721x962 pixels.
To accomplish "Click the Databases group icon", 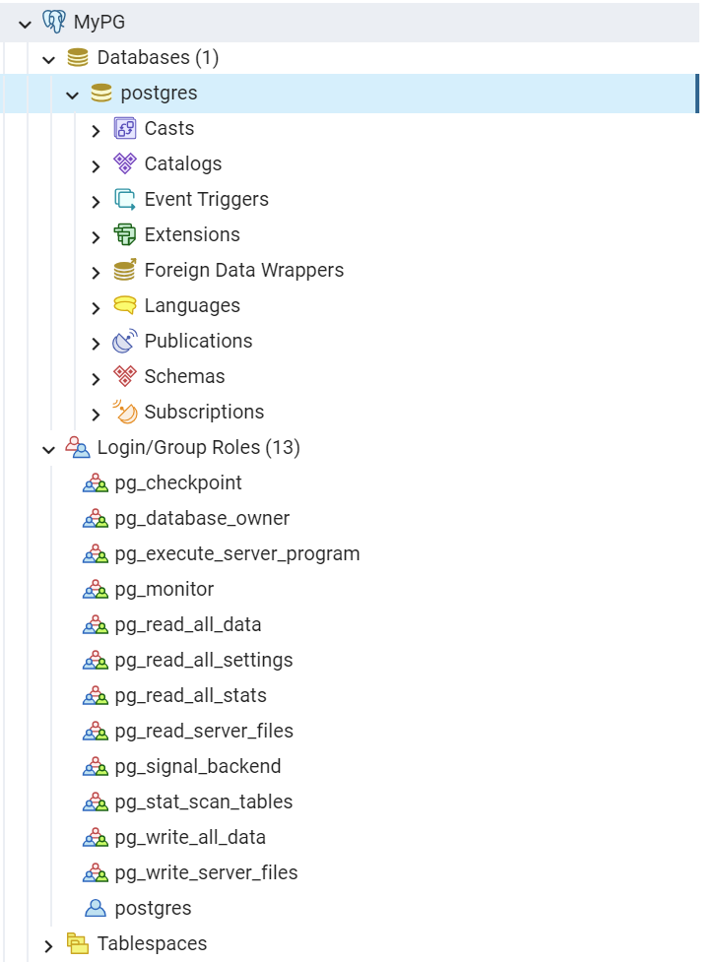I will (x=78, y=58).
